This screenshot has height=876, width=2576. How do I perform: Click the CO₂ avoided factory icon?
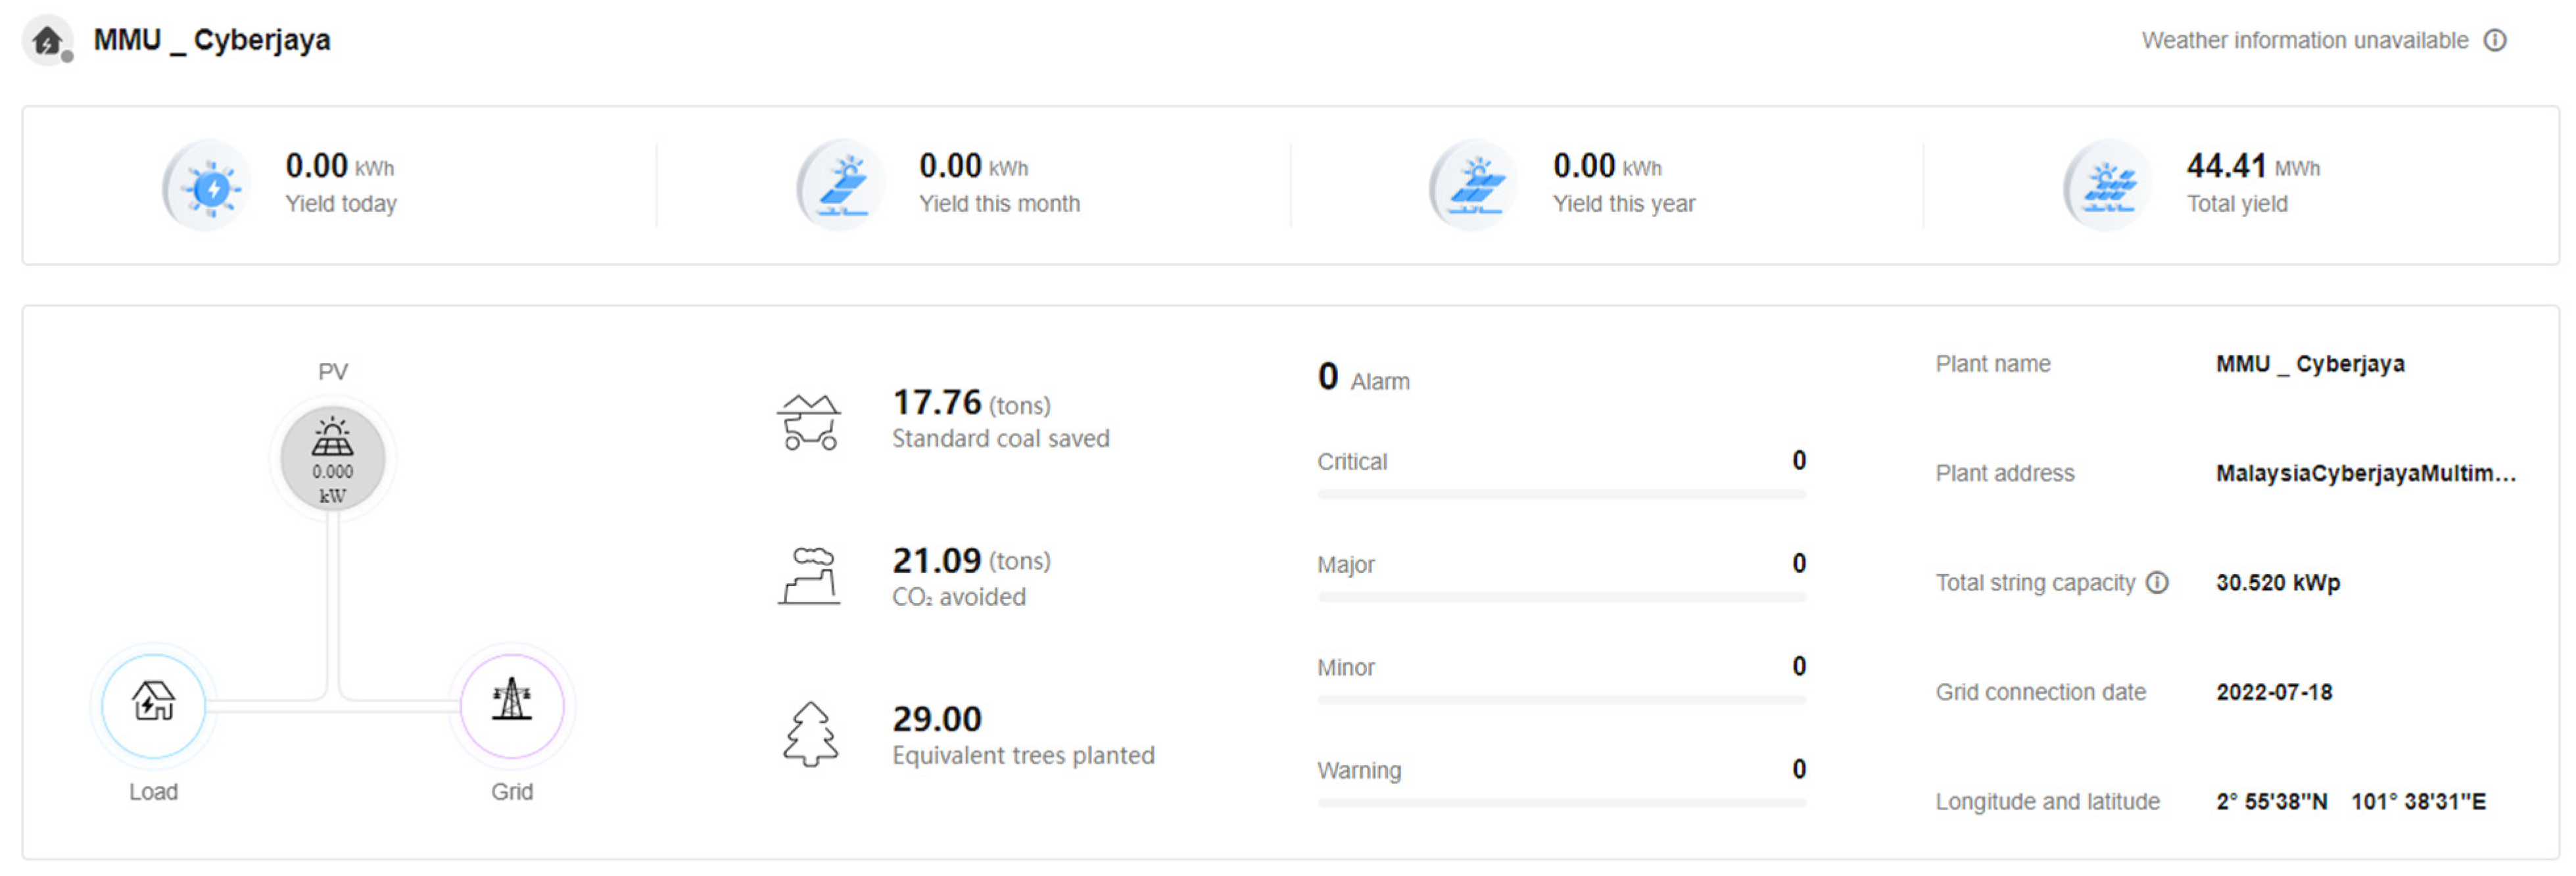(810, 577)
